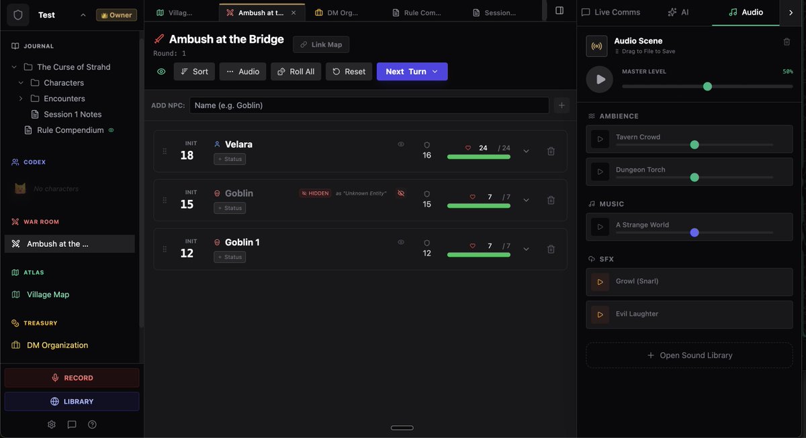Click the plus button beside Add NPC field
The width and height of the screenshot is (806, 438).
coord(562,105)
